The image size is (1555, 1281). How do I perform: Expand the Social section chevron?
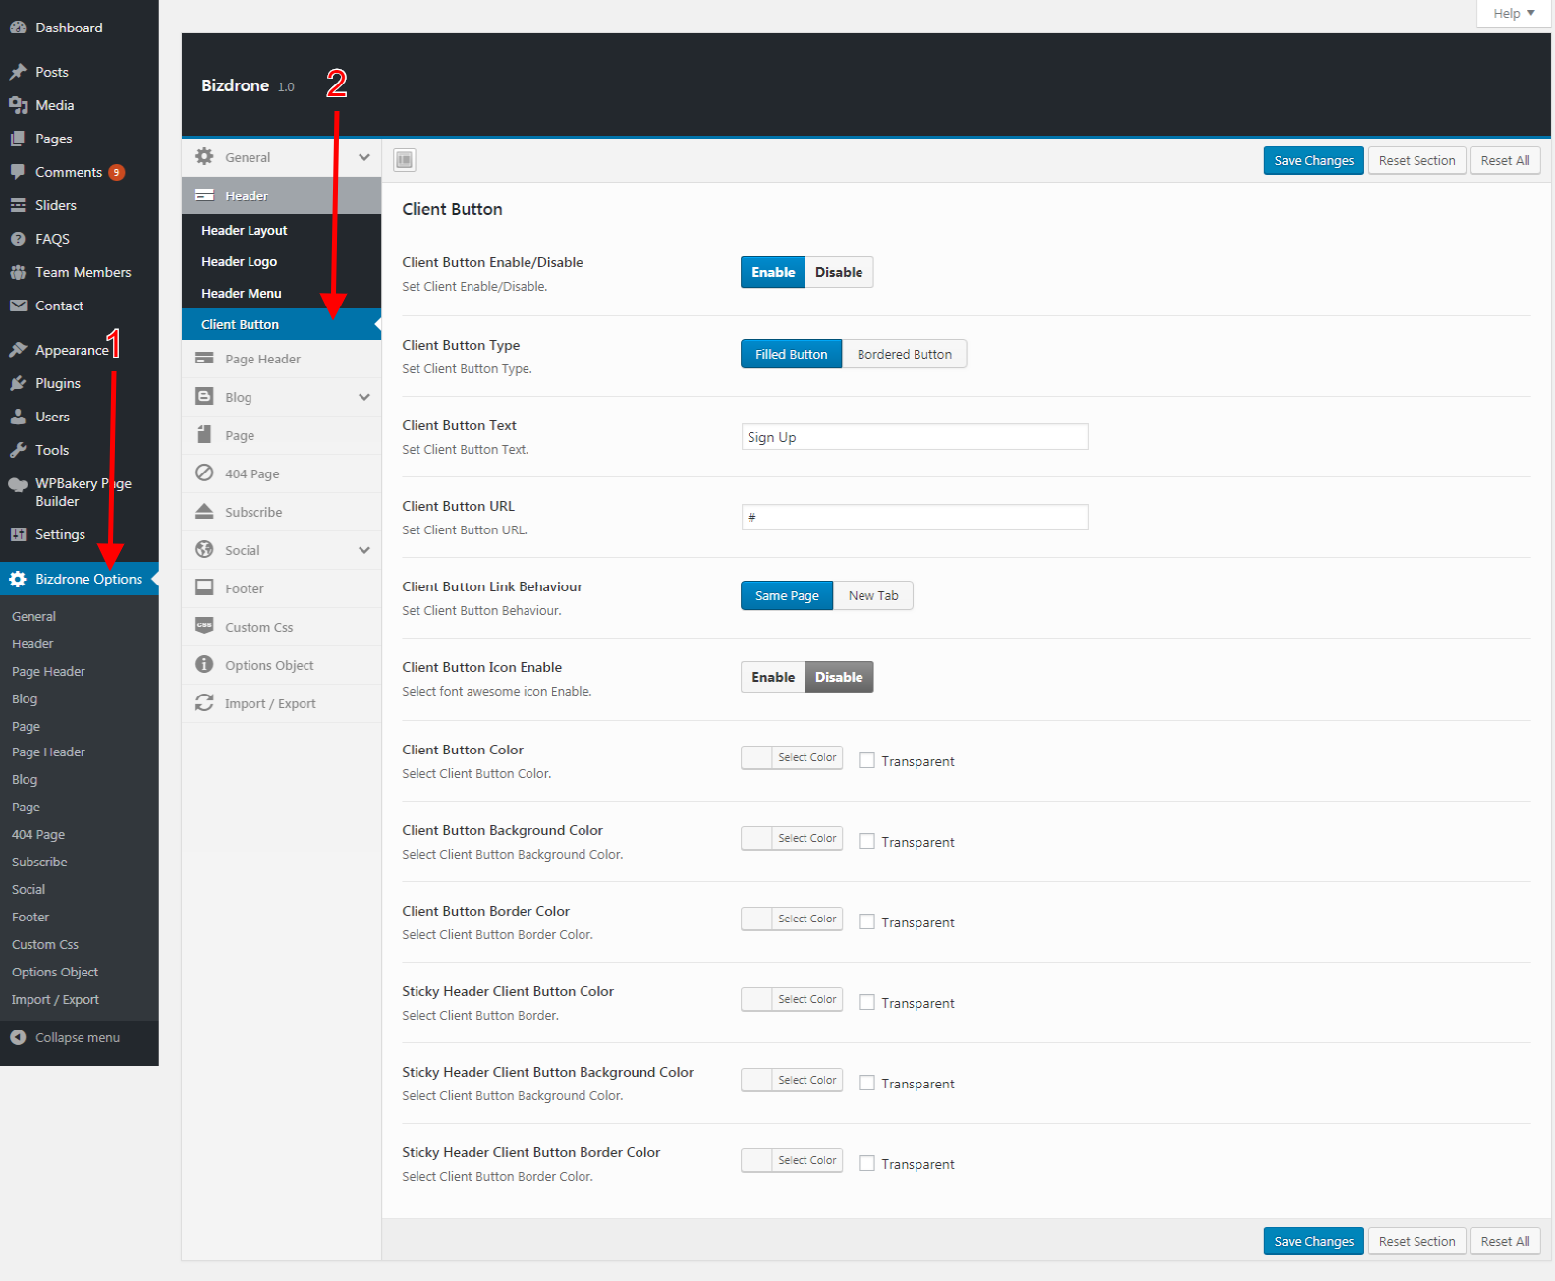[364, 550]
